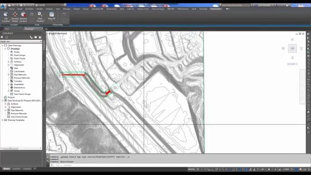Click the customization menu icon in the status bar
The width and height of the screenshot is (311, 175).
(309, 170)
